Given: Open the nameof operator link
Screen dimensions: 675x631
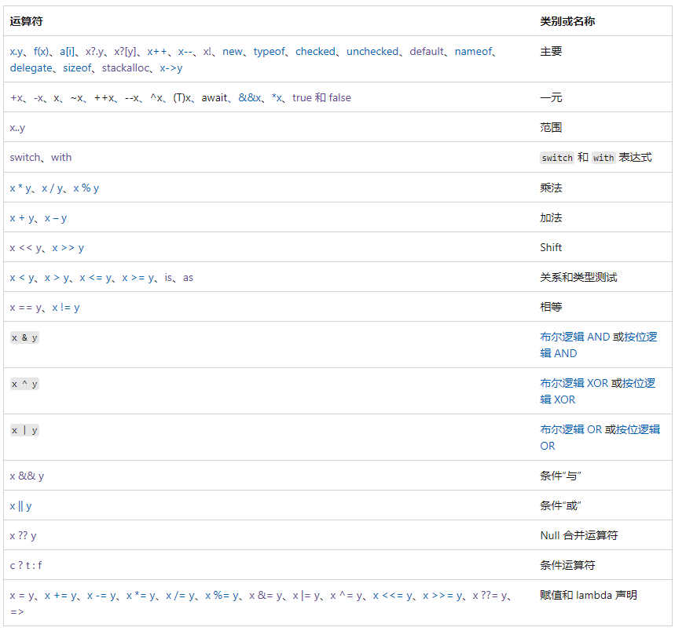Looking at the screenshot, I should [473, 52].
